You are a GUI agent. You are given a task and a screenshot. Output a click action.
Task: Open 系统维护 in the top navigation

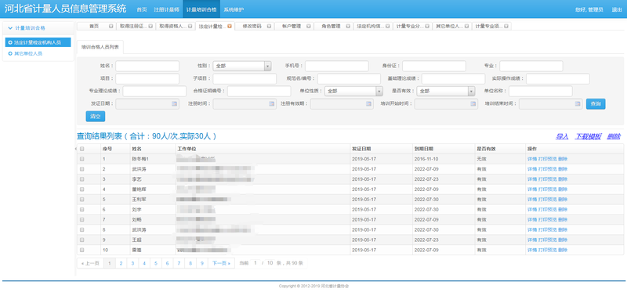pos(234,9)
